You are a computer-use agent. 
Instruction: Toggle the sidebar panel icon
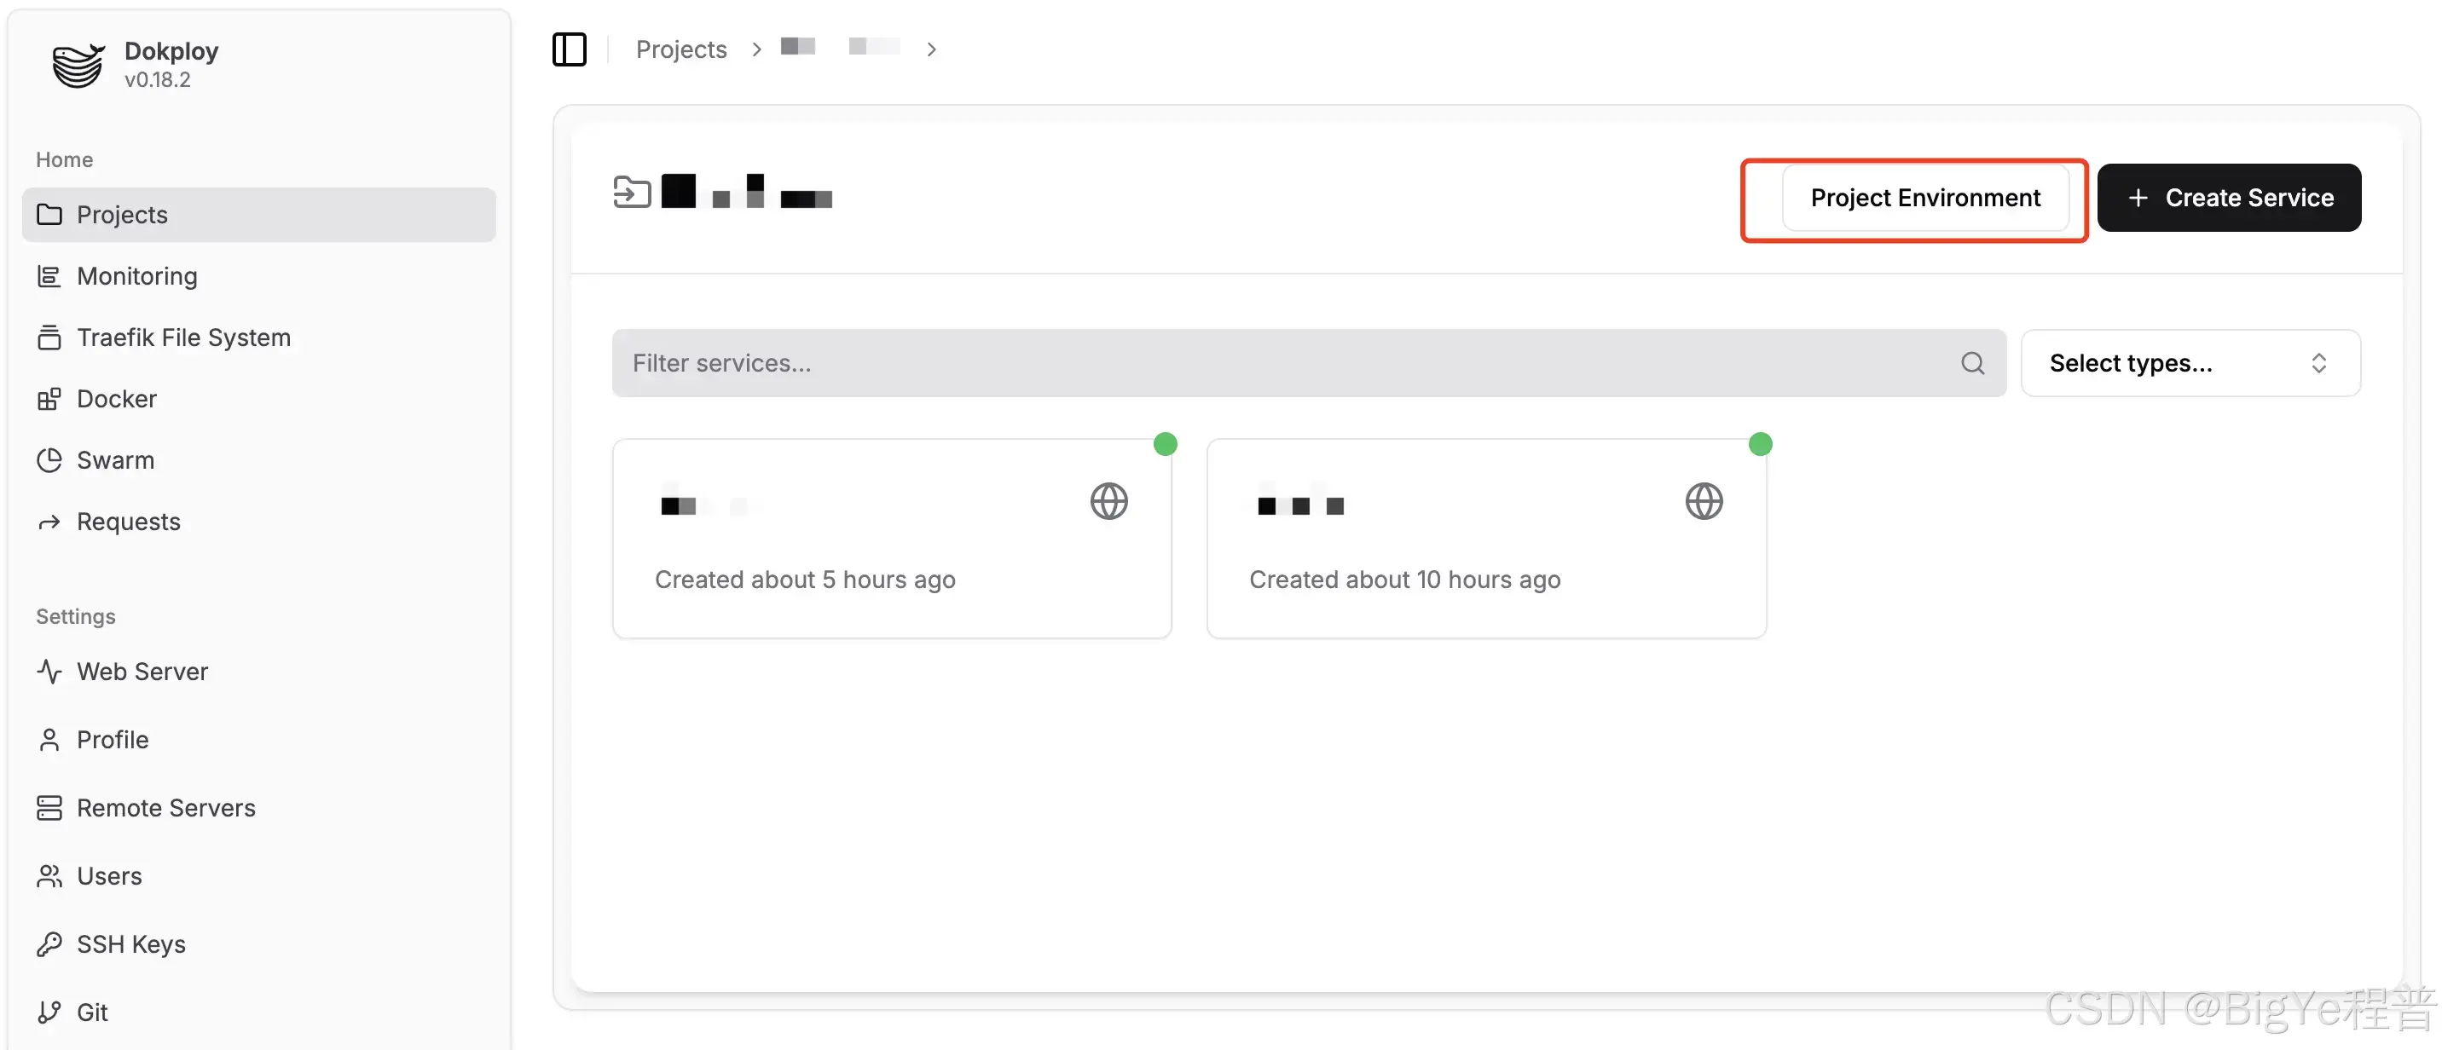(x=569, y=49)
